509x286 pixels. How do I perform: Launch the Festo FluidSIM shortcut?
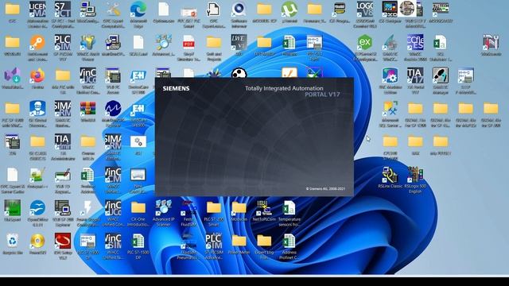pyautogui.click(x=188, y=208)
